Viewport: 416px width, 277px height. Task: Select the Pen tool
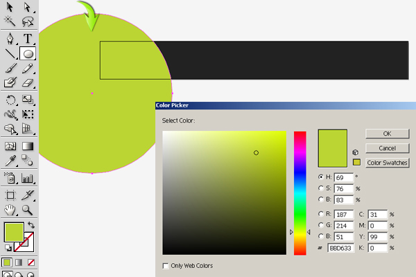[10, 39]
